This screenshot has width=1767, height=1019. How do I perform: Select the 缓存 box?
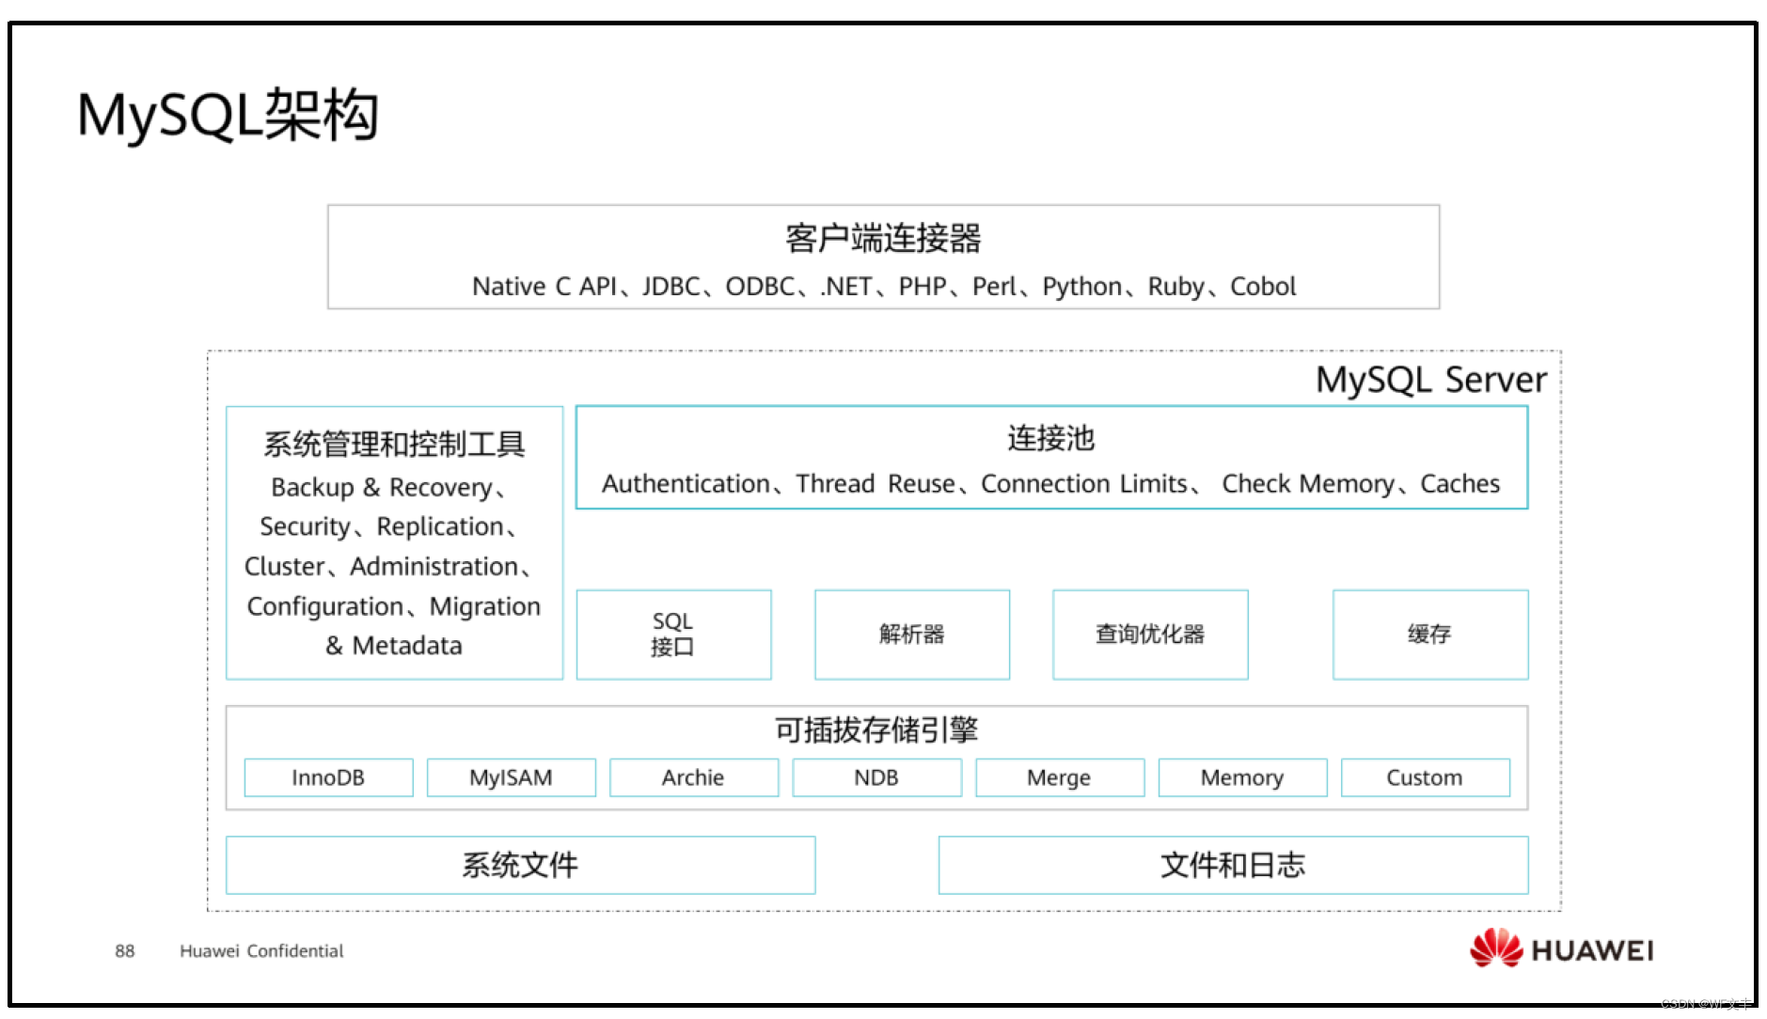1430,635
